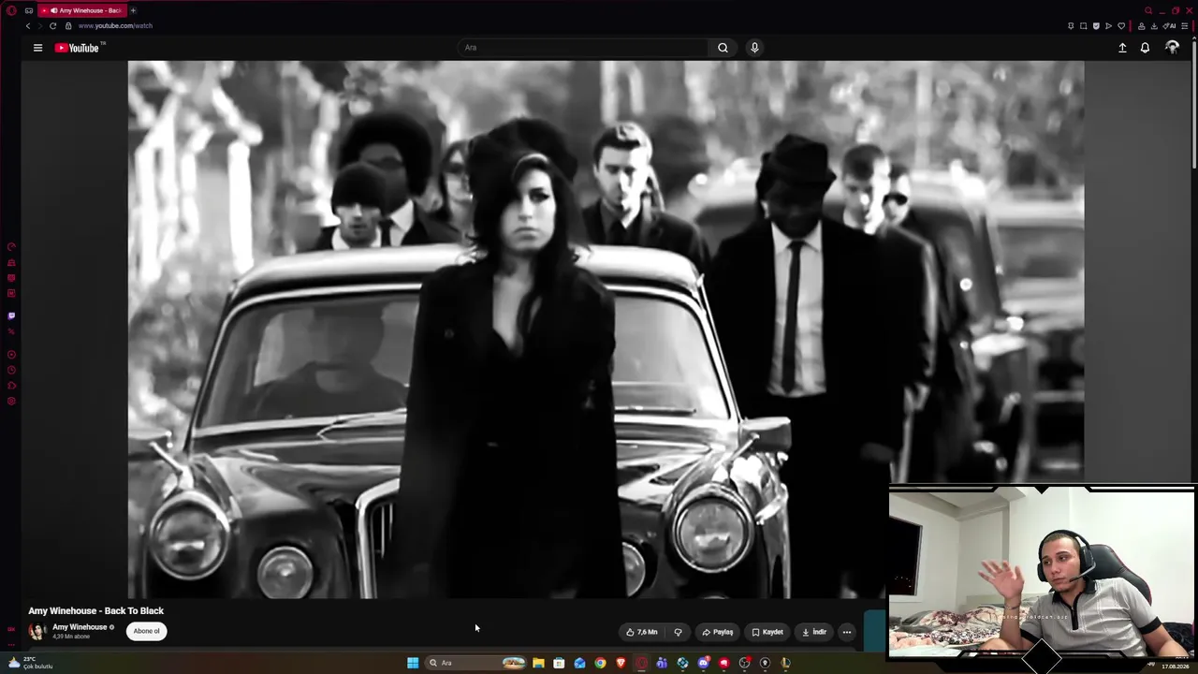Open the YouTube guide hamburger menu
Image resolution: width=1198 pixels, height=674 pixels.
click(37, 48)
